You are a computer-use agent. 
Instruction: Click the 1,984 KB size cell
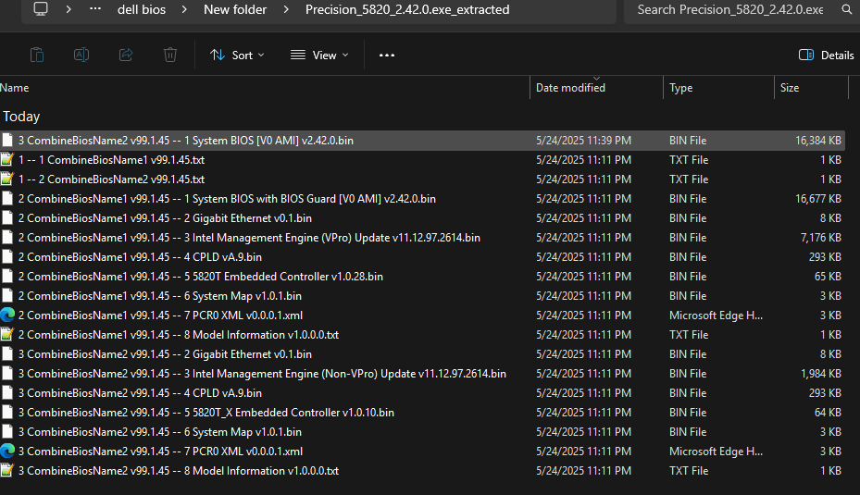click(x=820, y=373)
